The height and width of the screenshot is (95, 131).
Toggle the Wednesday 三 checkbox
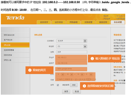pyautogui.click(x=80, y=79)
